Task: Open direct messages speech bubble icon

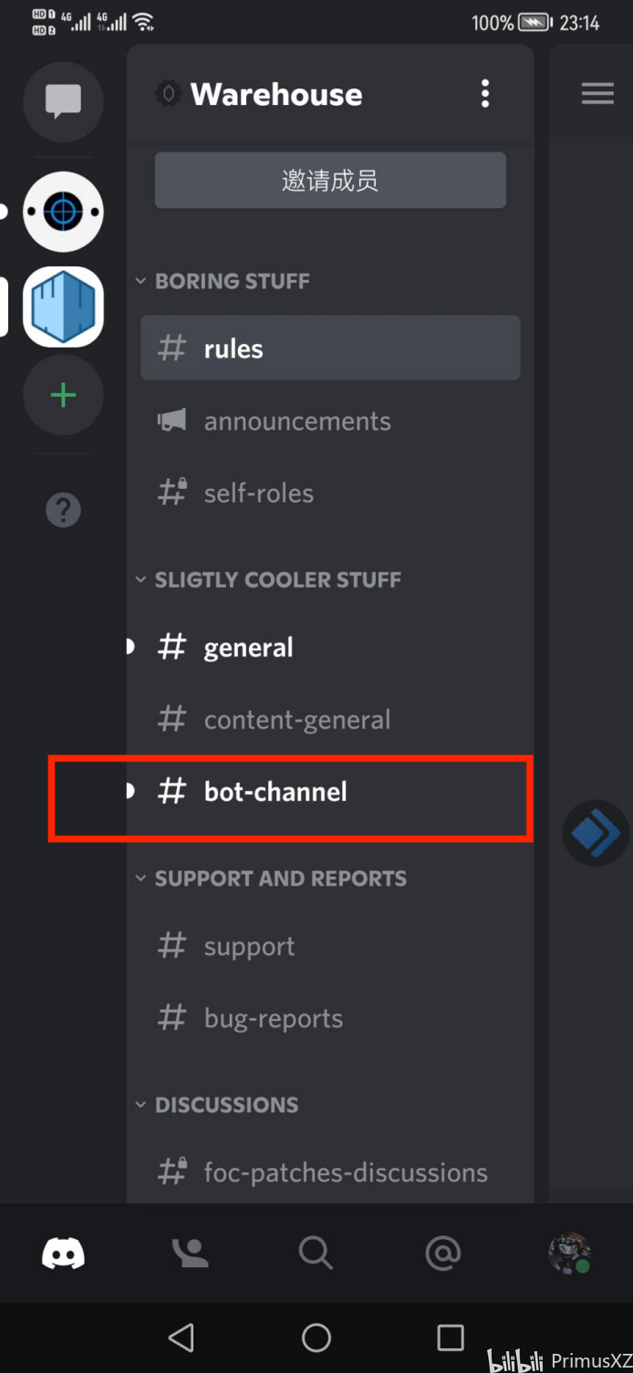Action: (63, 101)
